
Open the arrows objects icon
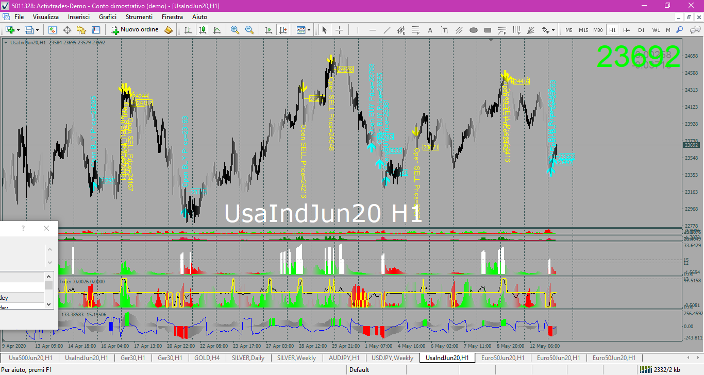(x=545, y=30)
